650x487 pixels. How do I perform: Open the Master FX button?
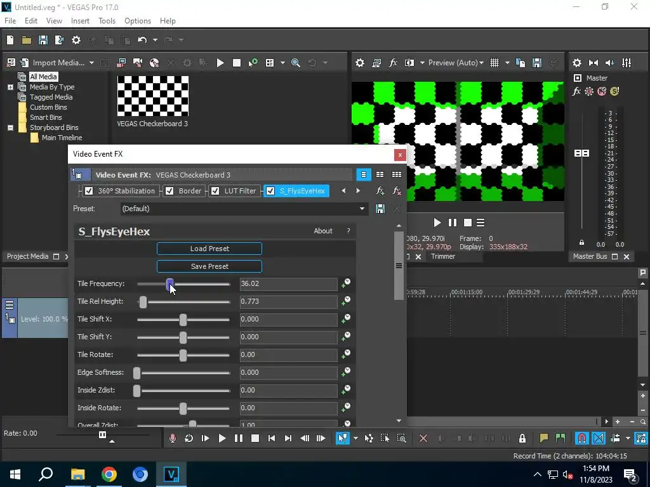(x=576, y=91)
